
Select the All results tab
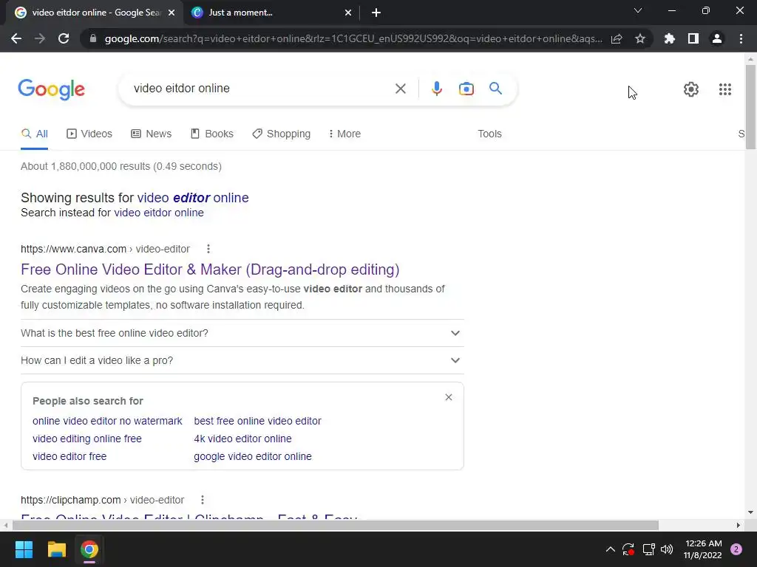click(34, 134)
